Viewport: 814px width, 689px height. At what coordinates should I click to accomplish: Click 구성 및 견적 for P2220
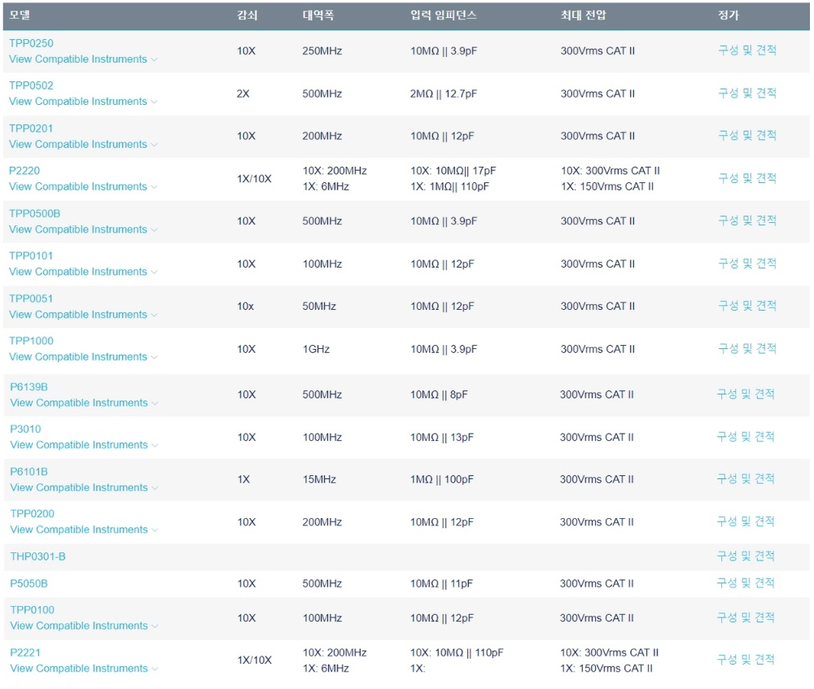tap(747, 178)
